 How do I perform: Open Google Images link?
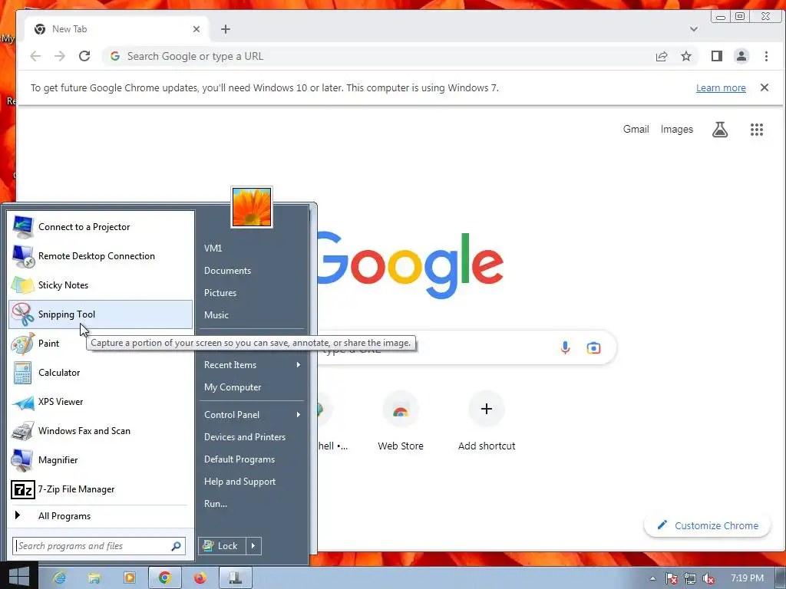click(677, 129)
